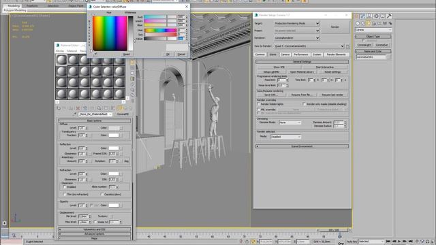Go to animation start
This screenshot has width=436, height=245.
(388, 242)
